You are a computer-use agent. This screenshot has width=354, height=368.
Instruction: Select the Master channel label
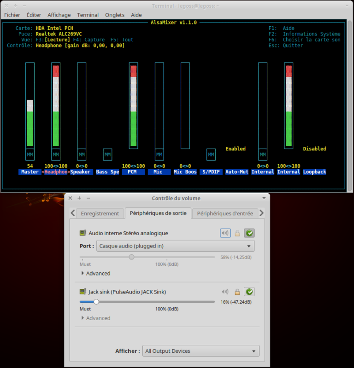point(30,172)
